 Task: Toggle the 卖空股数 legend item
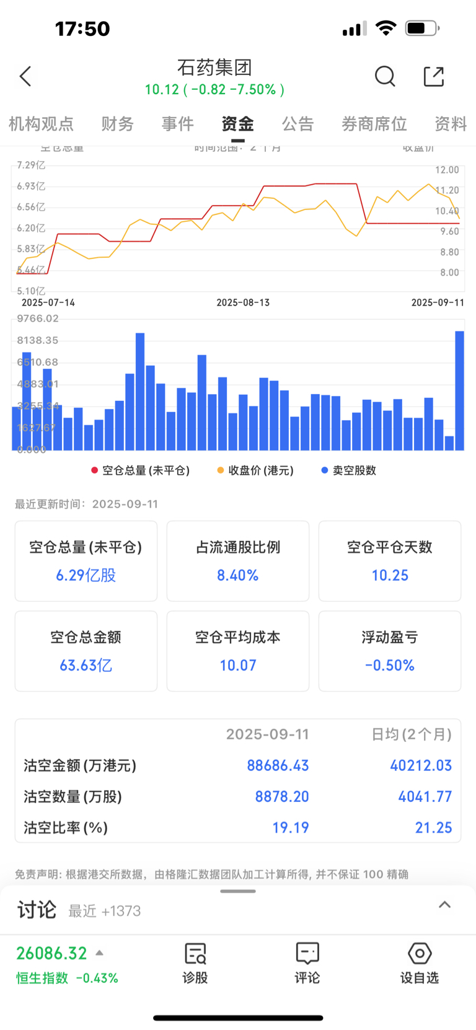(349, 470)
